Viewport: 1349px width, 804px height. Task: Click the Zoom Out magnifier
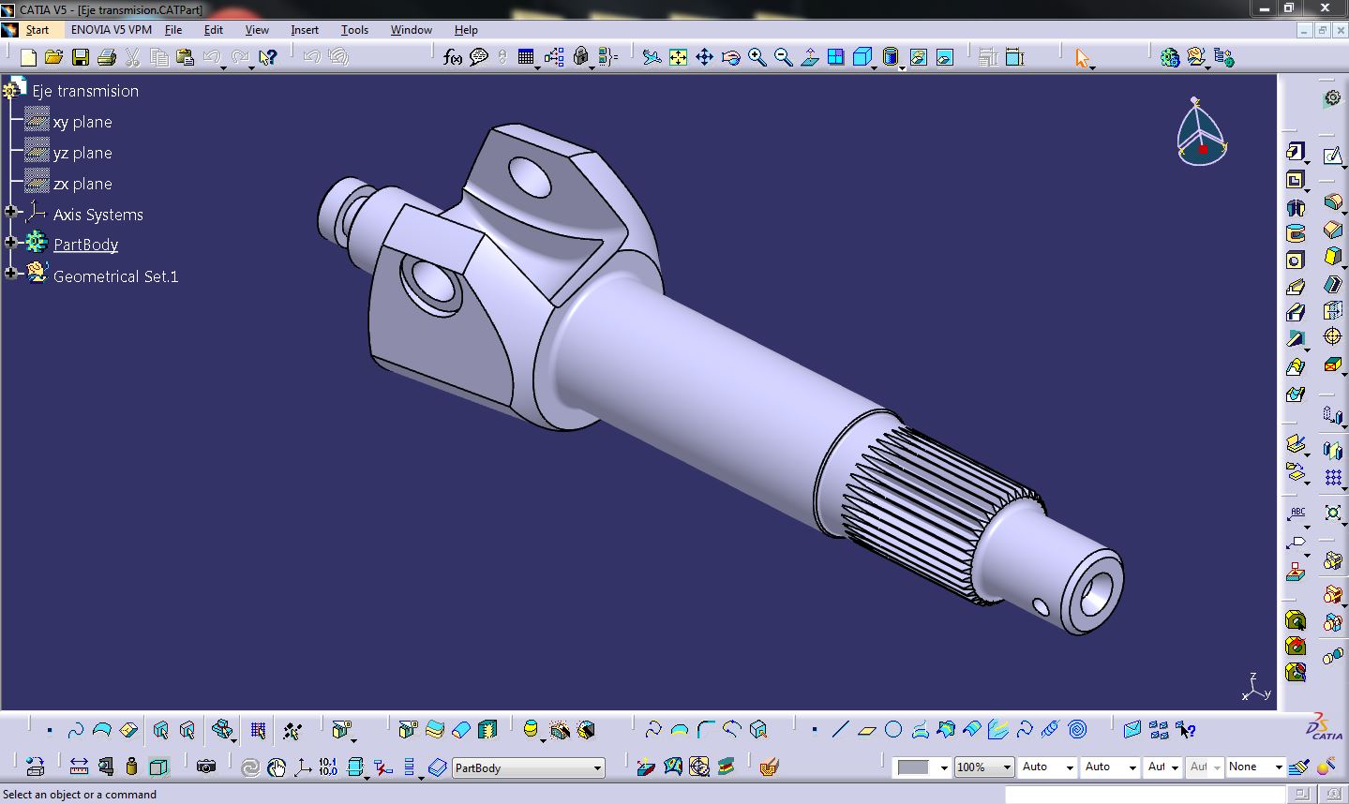click(783, 58)
